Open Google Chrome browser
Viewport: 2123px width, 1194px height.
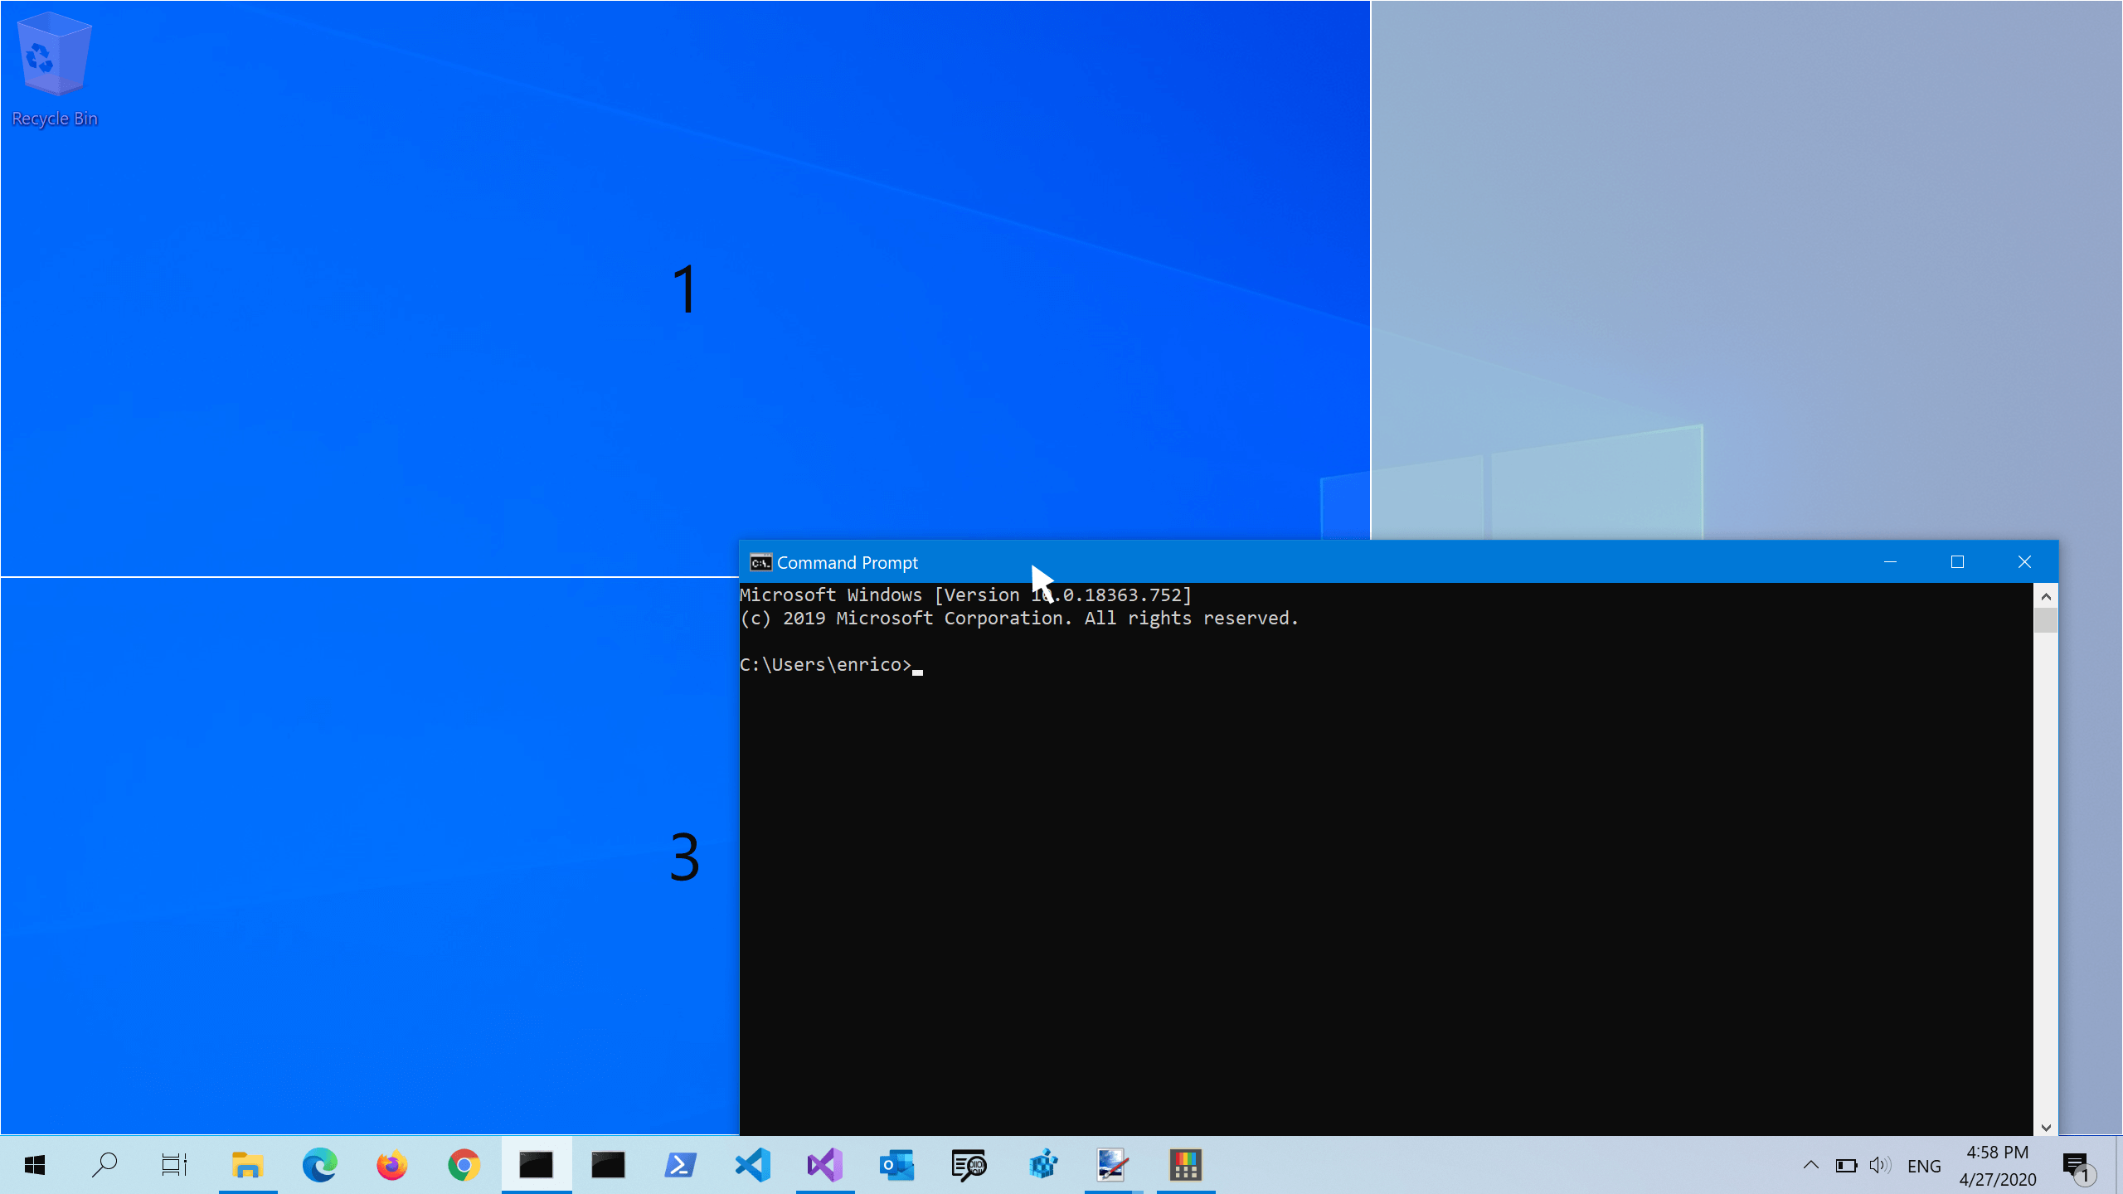tap(464, 1165)
